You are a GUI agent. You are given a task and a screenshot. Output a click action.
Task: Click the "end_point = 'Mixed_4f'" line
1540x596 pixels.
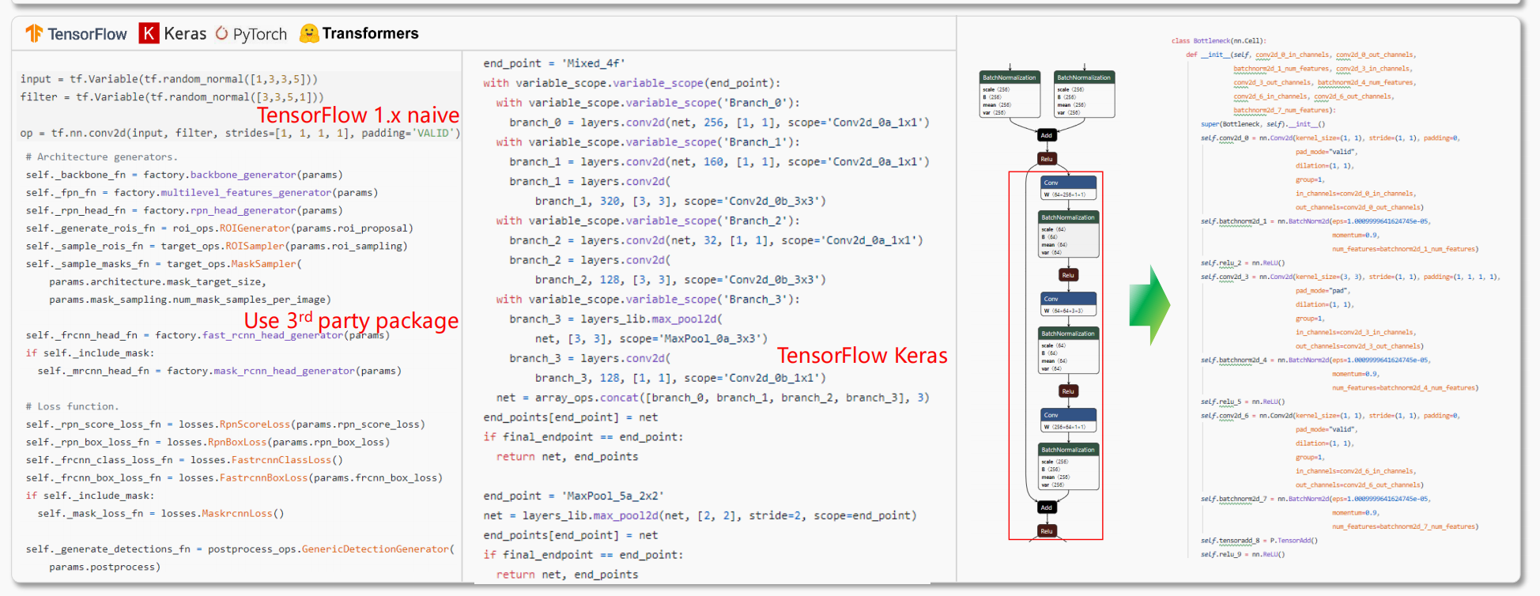pyautogui.click(x=554, y=63)
